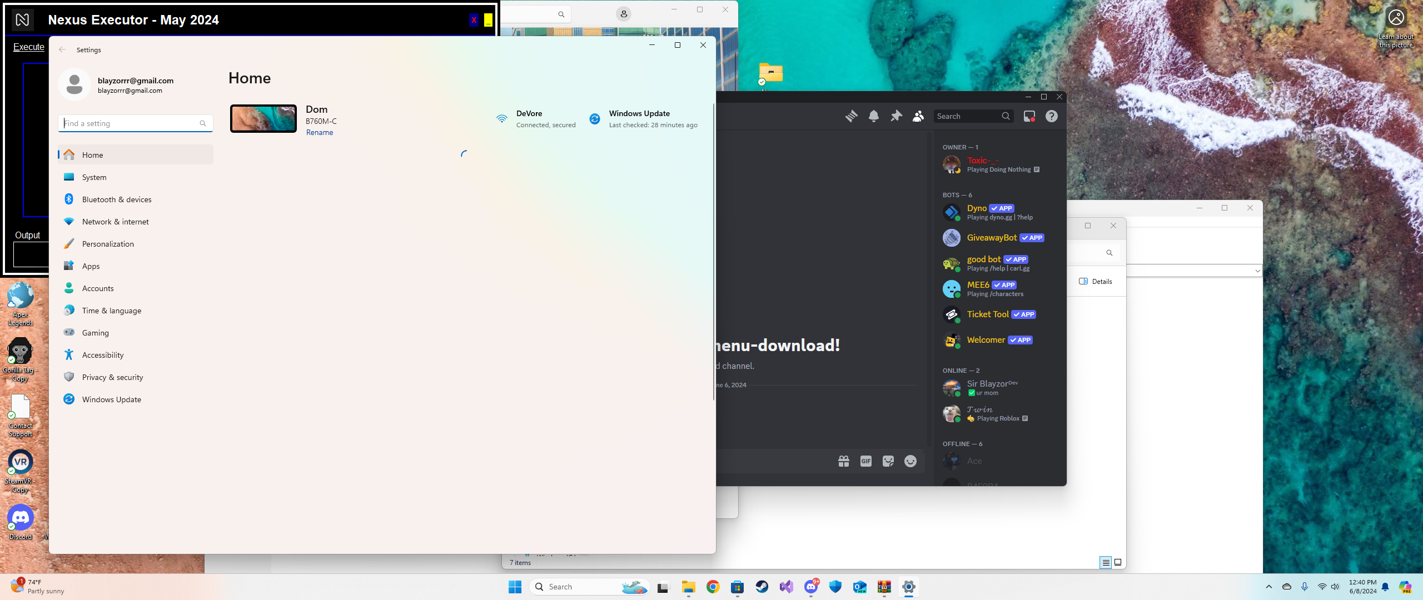The image size is (1423, 600).
Task: Switch File Explorer to details list view
Action: click(x=1106, y=563)
